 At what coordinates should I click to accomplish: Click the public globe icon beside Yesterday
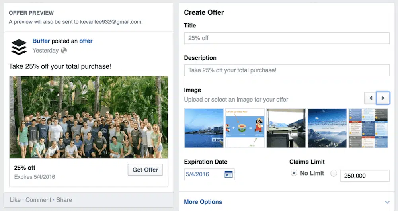[x=64, y=51]
